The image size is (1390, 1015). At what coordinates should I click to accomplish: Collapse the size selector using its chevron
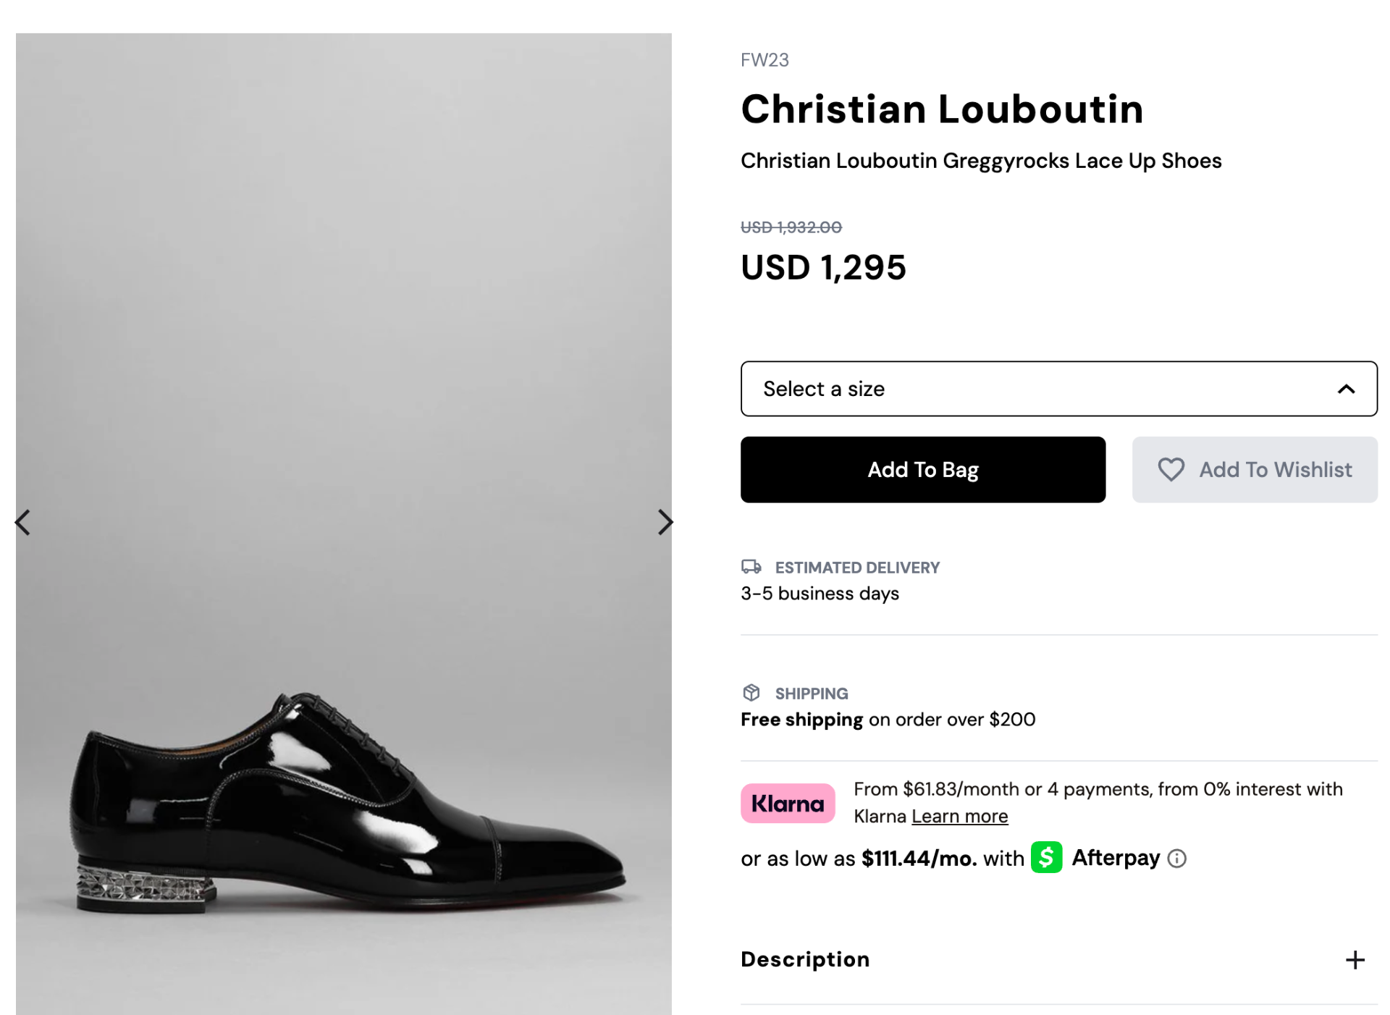point(1347,389)
